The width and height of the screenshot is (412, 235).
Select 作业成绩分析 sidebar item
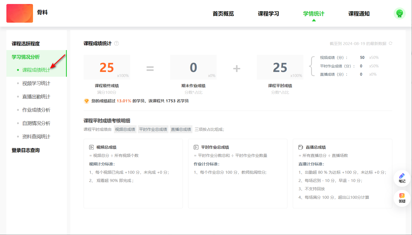coord(36,110)
